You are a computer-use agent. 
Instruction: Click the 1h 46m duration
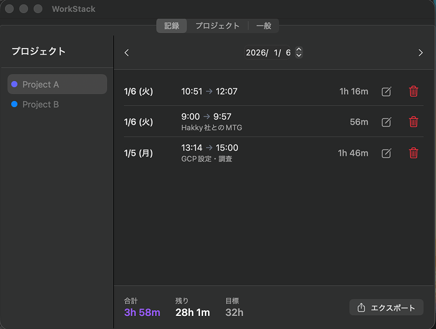[353, 153]
